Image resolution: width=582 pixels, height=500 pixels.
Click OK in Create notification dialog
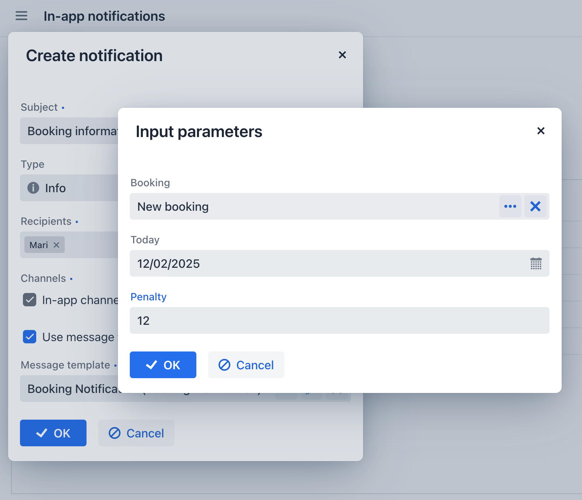pyautogui.click(x=53, y=433)
